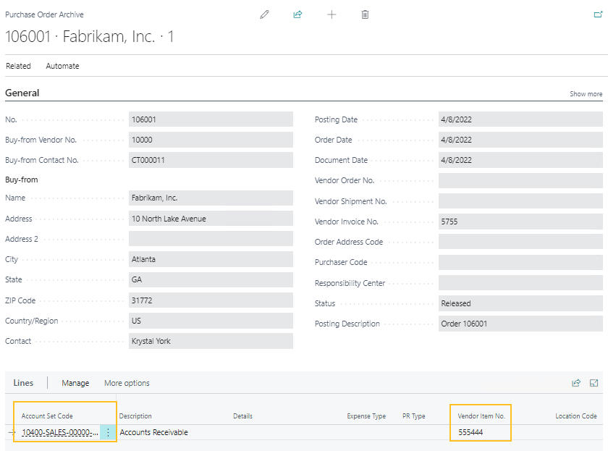This screenshot has height=451, width=608.
Task: Select the Accounts Receivable description cell
Action: pos(154,431)
